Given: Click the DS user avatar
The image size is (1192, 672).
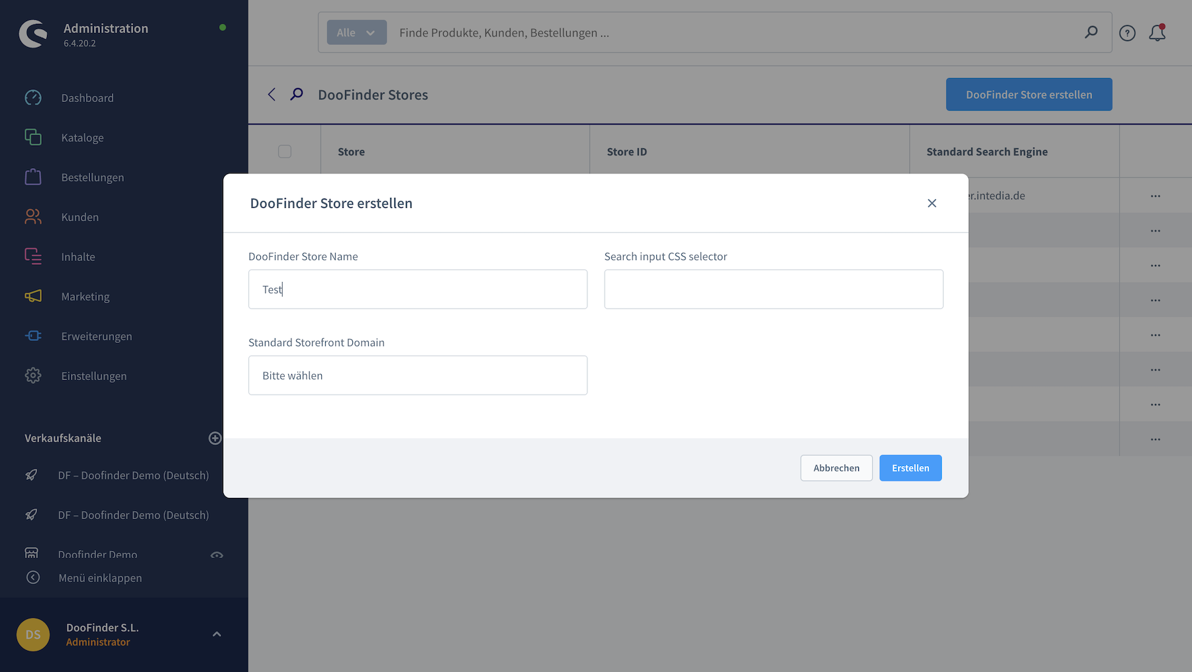Looking at the screenshot, I should pos(33,634).
